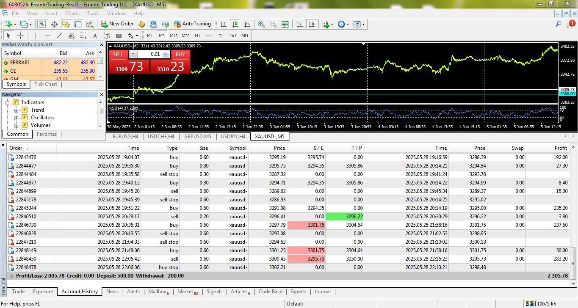Select the Crosshair cursor tool
Viewport: 578px width, 308px height.
point(20,36)
